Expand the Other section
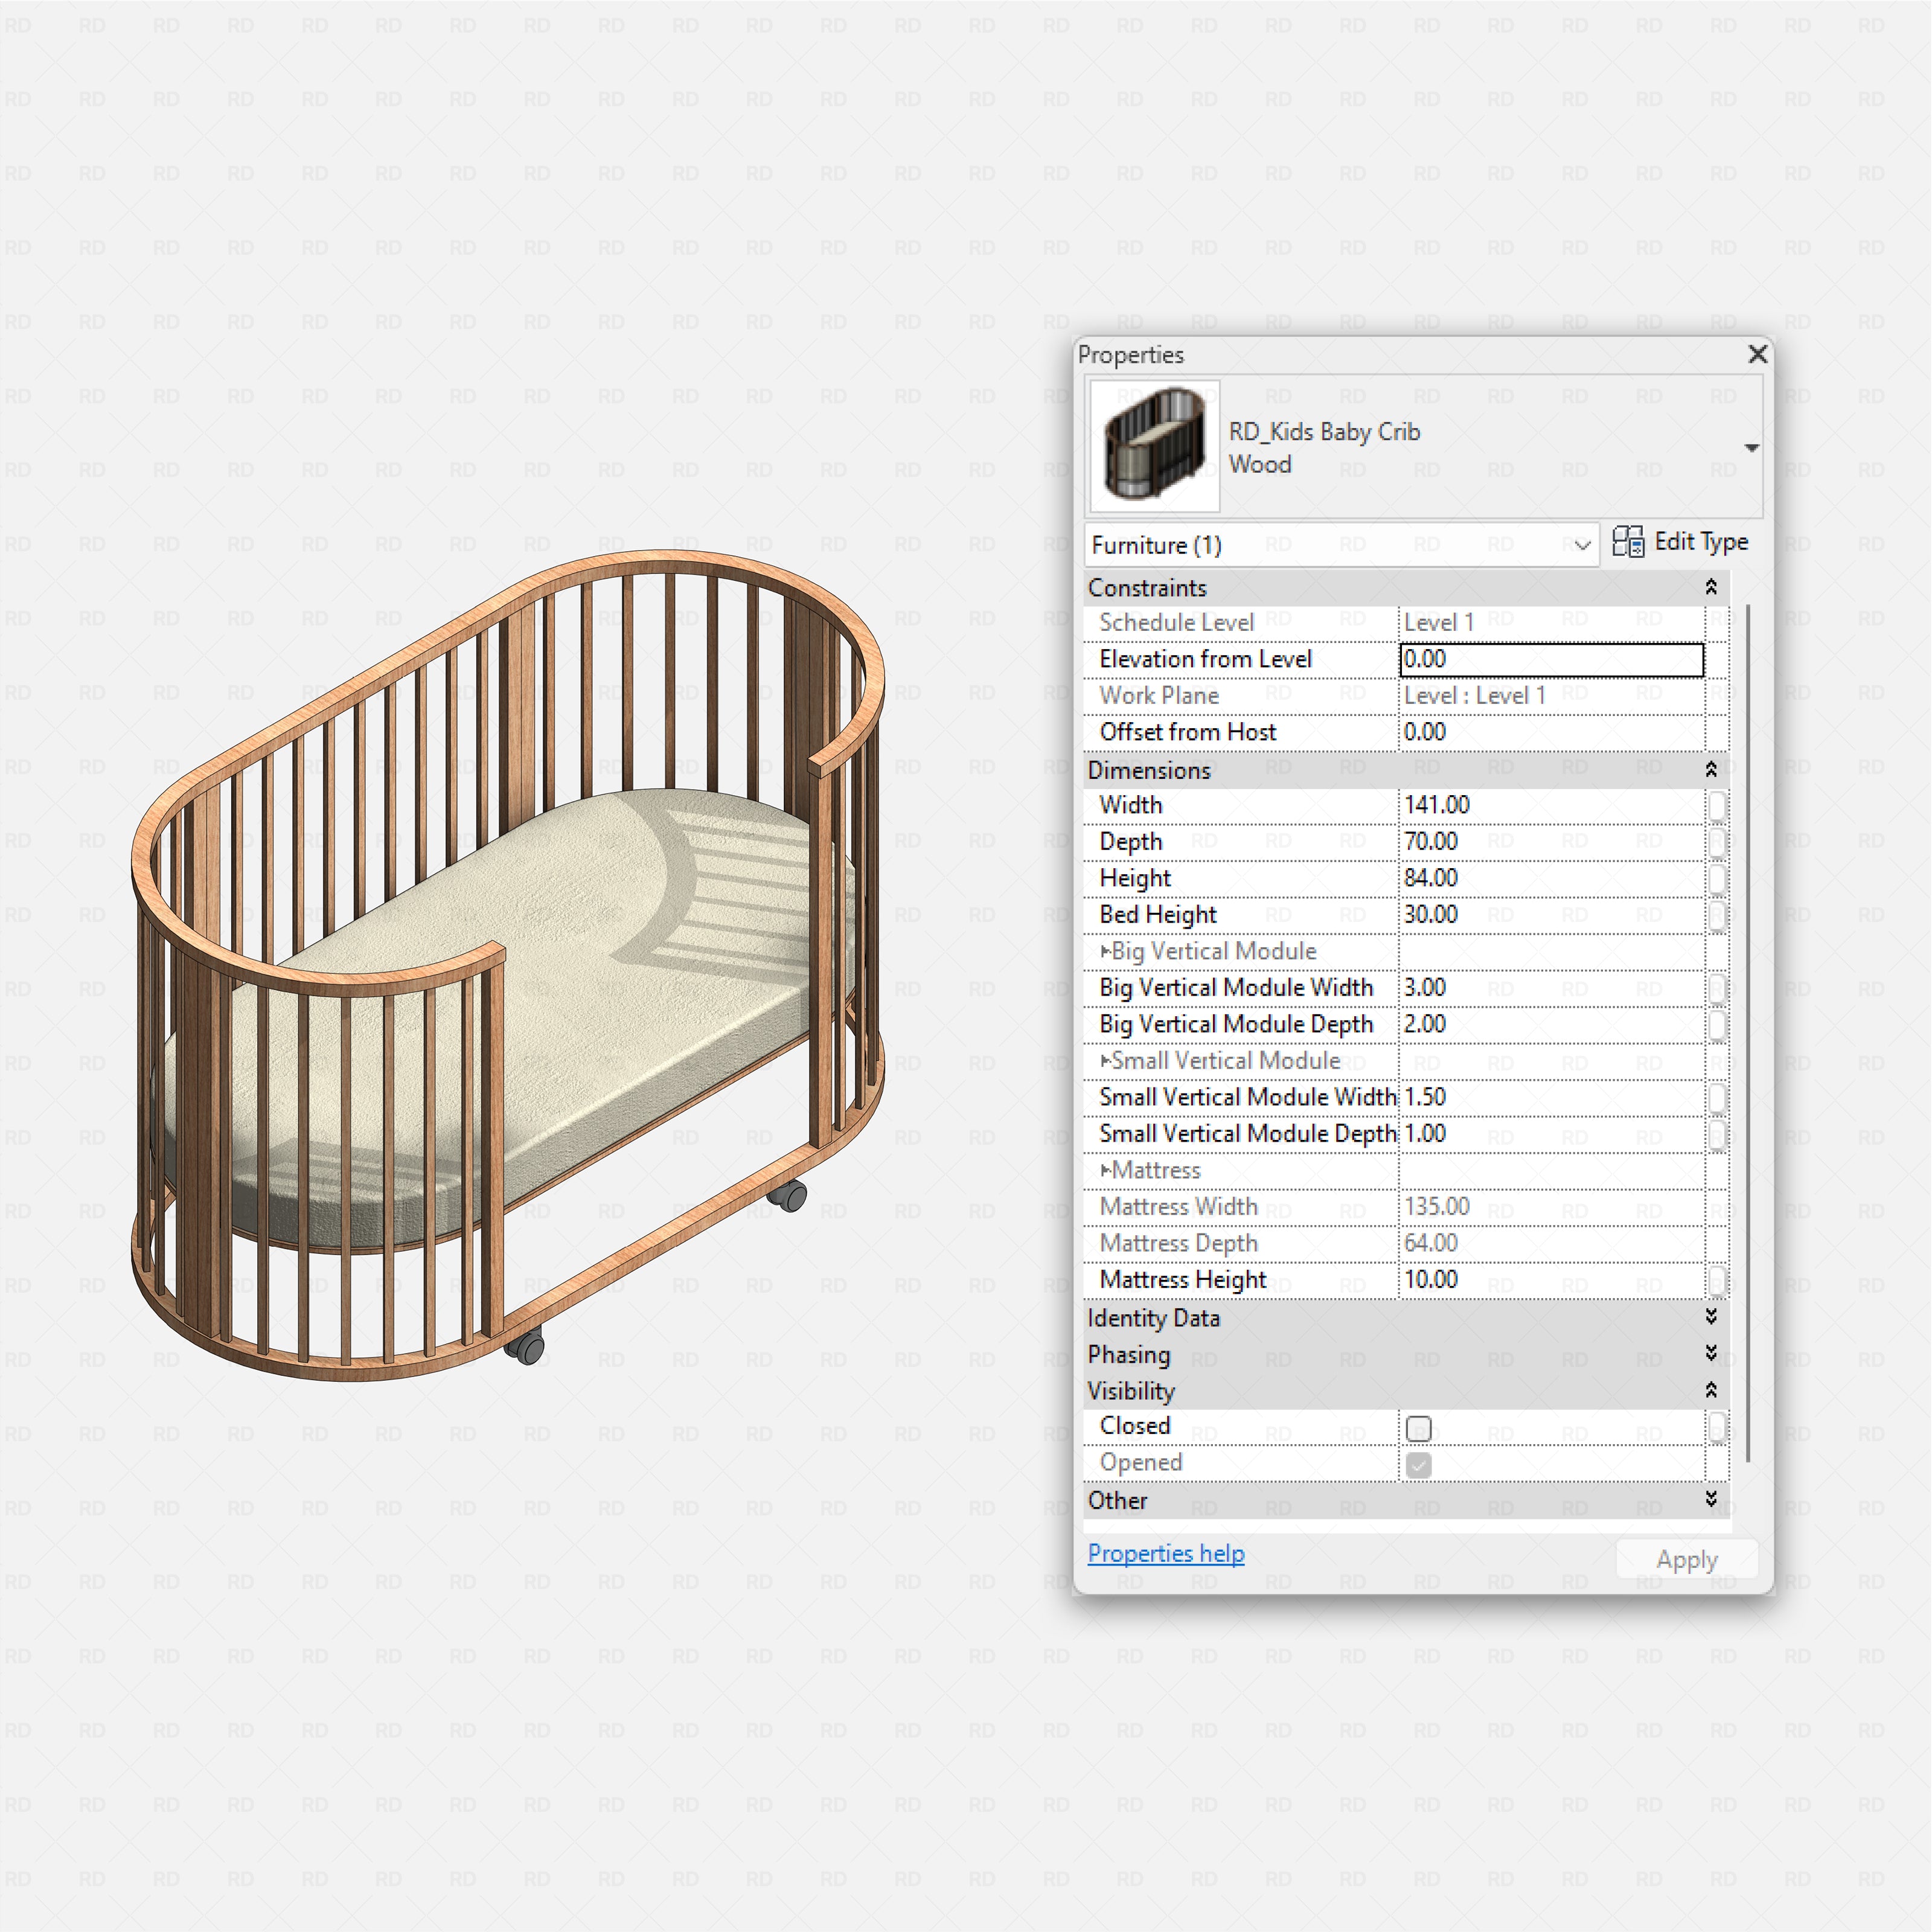Screen dimensions: 1932x1932 click(1712, 1500)
